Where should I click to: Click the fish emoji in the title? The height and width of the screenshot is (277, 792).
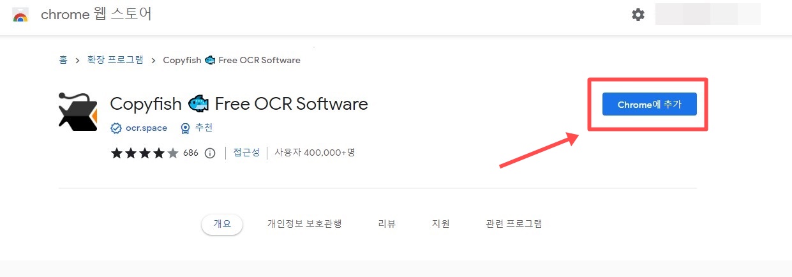tap(198, 103)
